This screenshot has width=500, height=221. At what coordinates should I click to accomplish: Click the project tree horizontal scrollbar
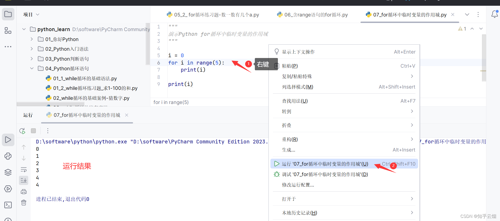click(51, 104)
